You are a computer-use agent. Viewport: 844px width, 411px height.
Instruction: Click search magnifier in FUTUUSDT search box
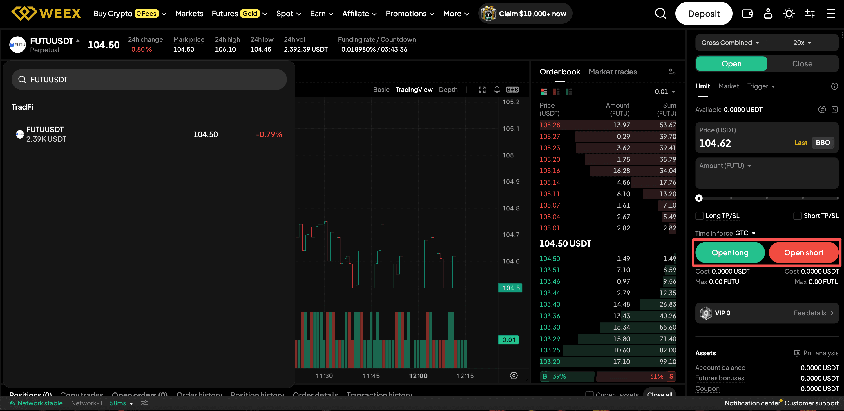pyautogui.click(x=22, y=80)
